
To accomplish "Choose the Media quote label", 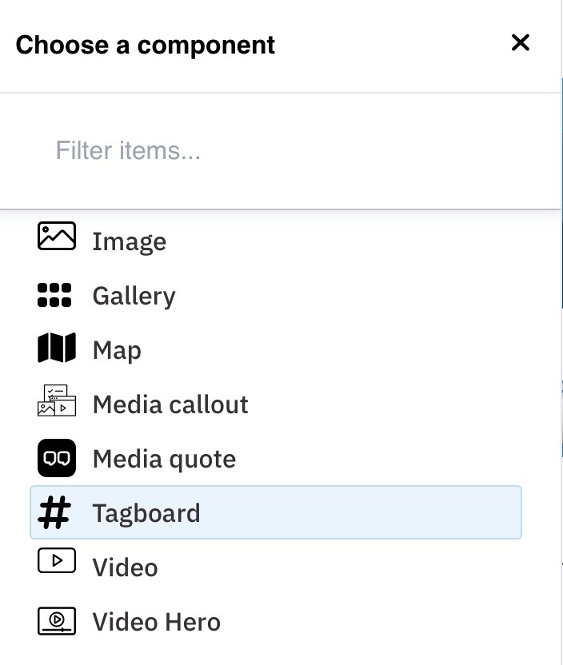I will point(164,460).
